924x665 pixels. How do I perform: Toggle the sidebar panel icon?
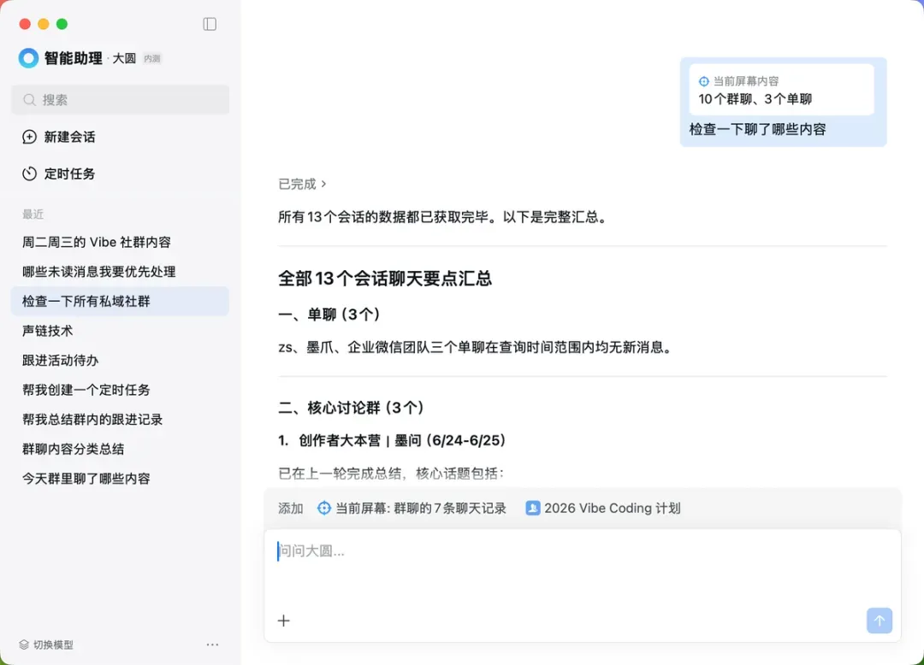tap(210, 24)
